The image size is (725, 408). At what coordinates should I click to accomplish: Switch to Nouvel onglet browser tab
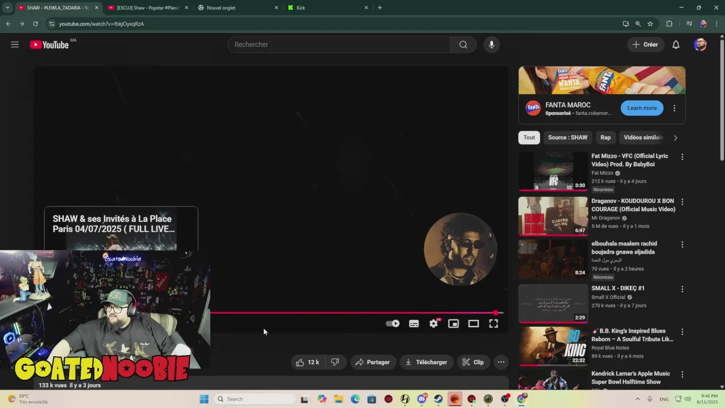click(x=238, y=7)
